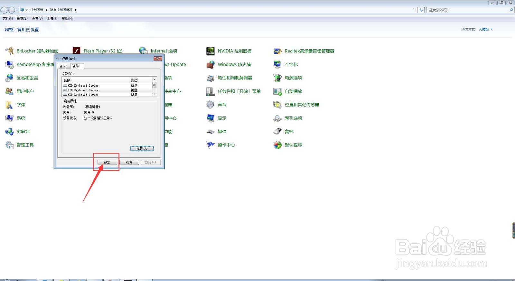Open the 索引选项 icon
515x281 pixels.
pyautogui.click(x=277, y=118)
